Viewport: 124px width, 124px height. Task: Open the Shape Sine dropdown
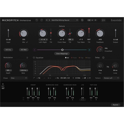click(19, 78)
